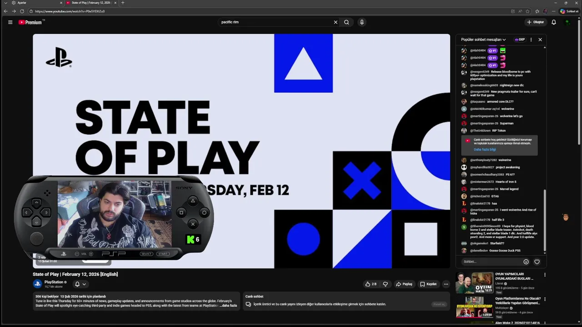Open browser tab search dropdown arrow
This screenshot has height=327, width=582.
pyautogui.click(x=5, y=3)
